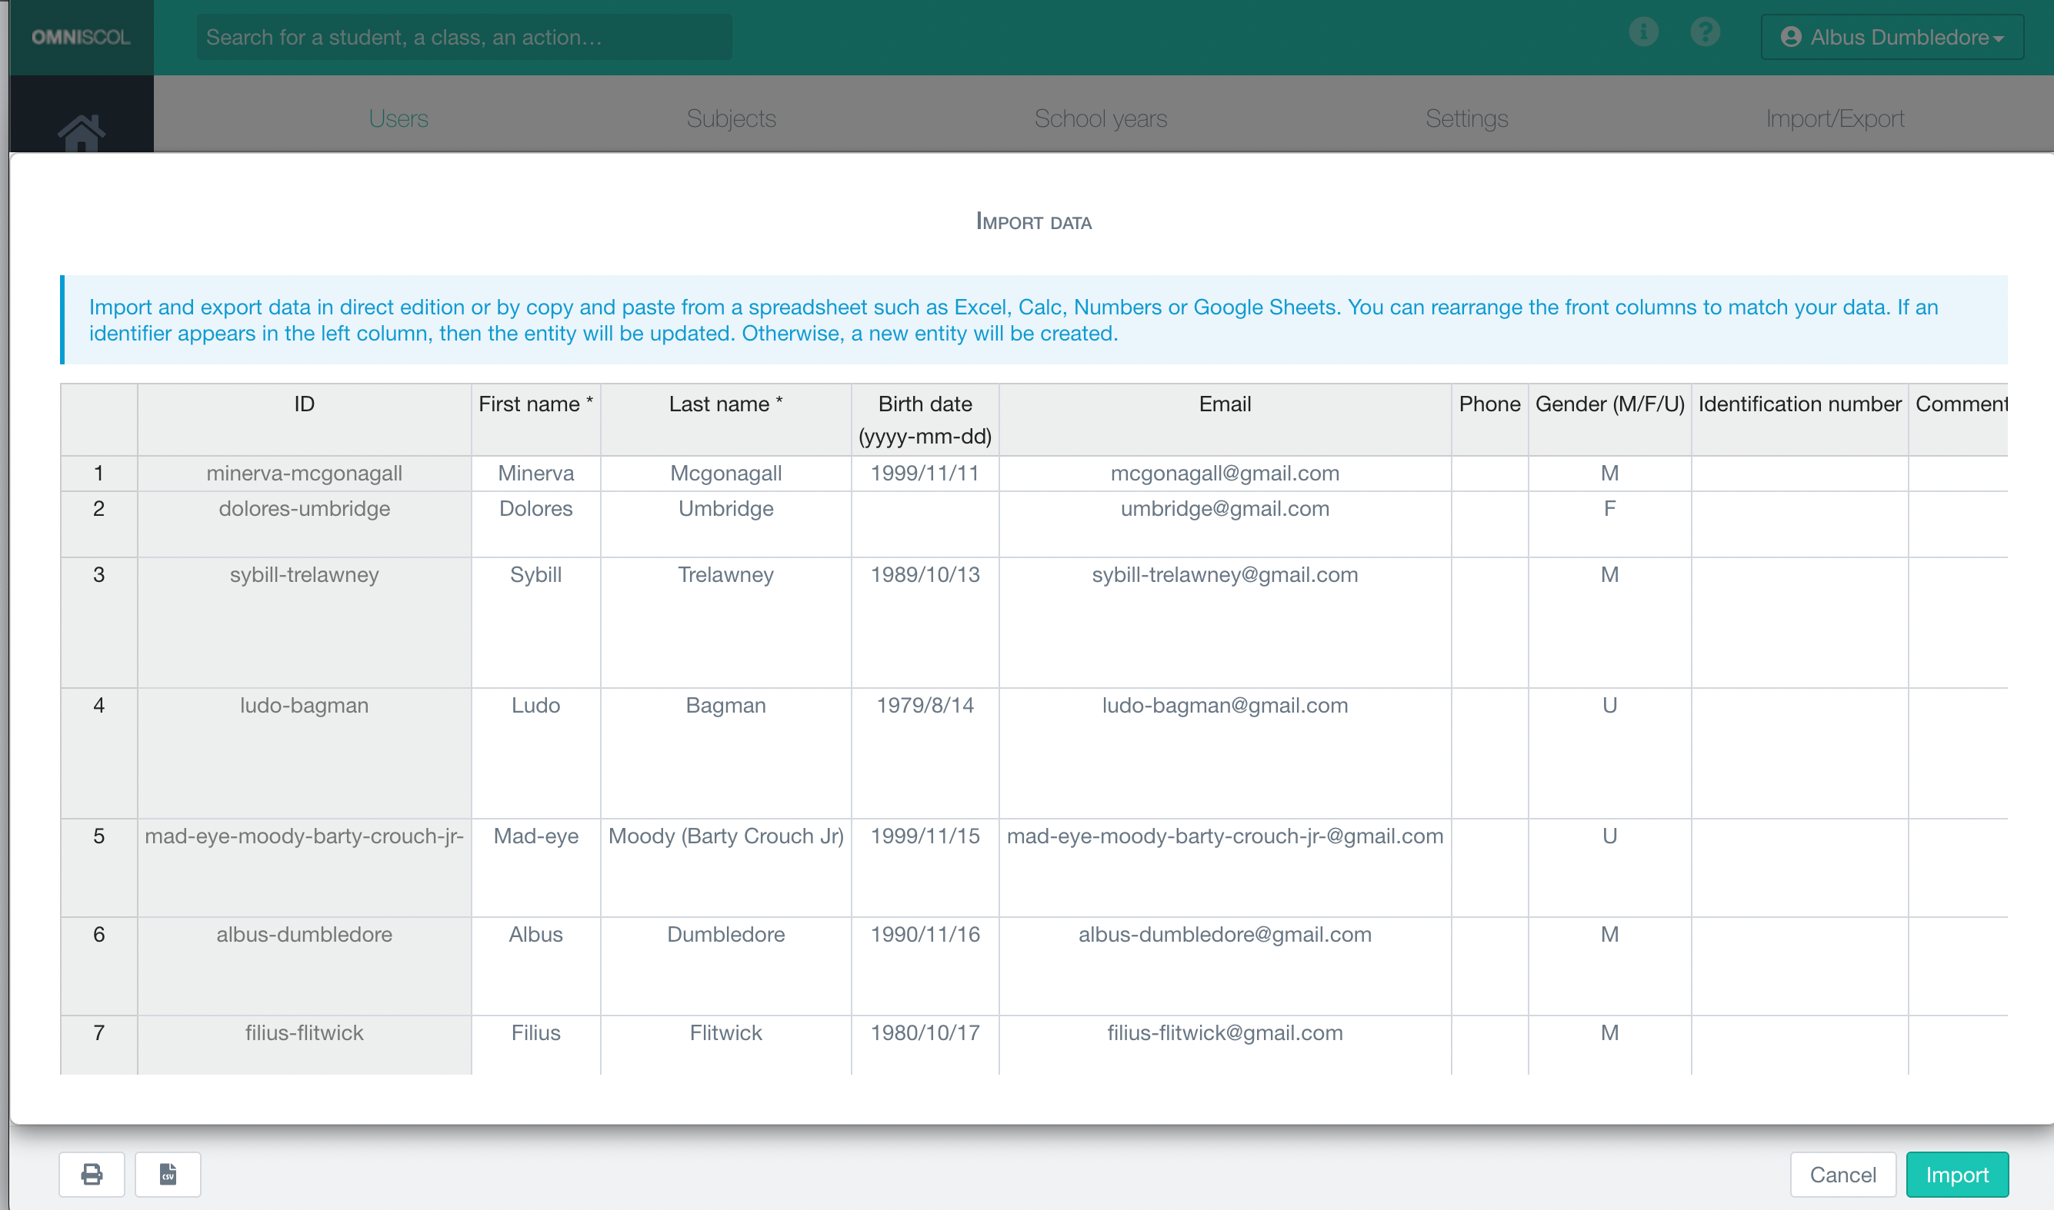2054x1210 pixels.
Task: Open help via the question mark icon
Action: tap(1705, 32)
